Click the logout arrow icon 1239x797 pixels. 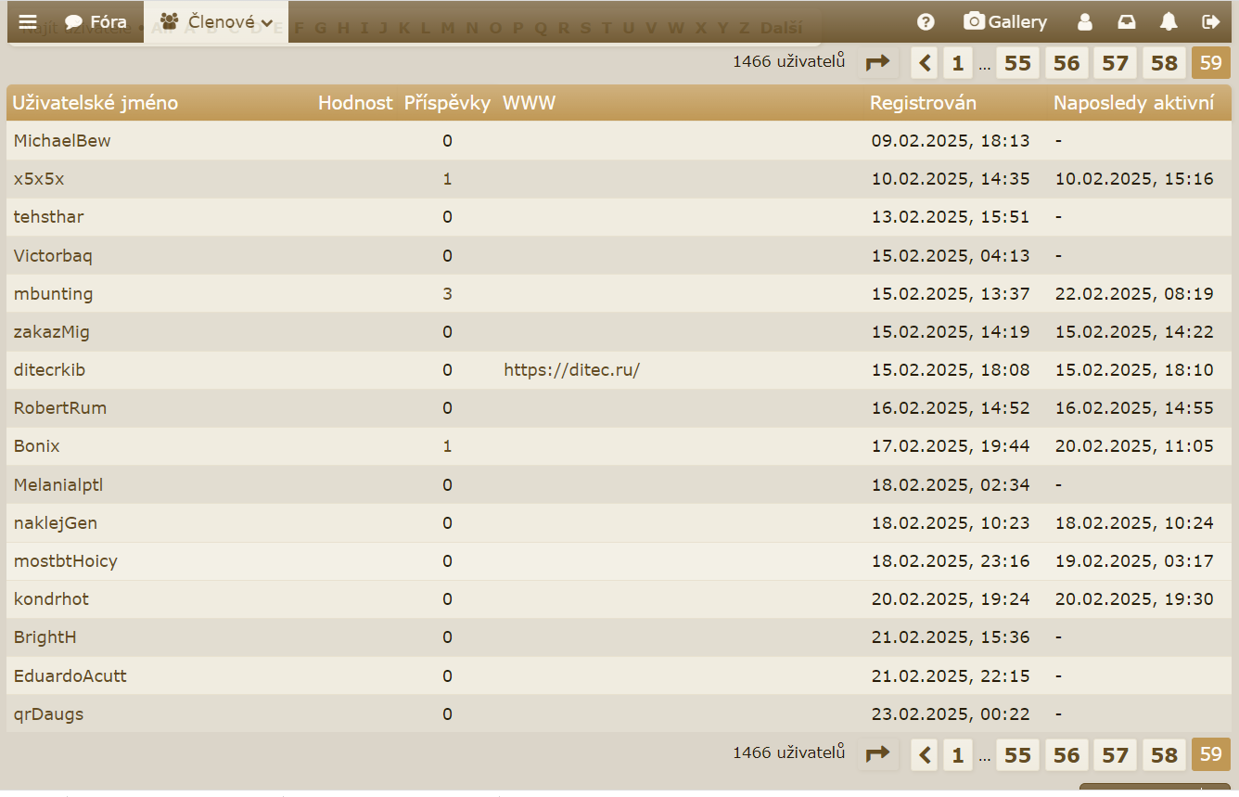tap(1210, 22)
